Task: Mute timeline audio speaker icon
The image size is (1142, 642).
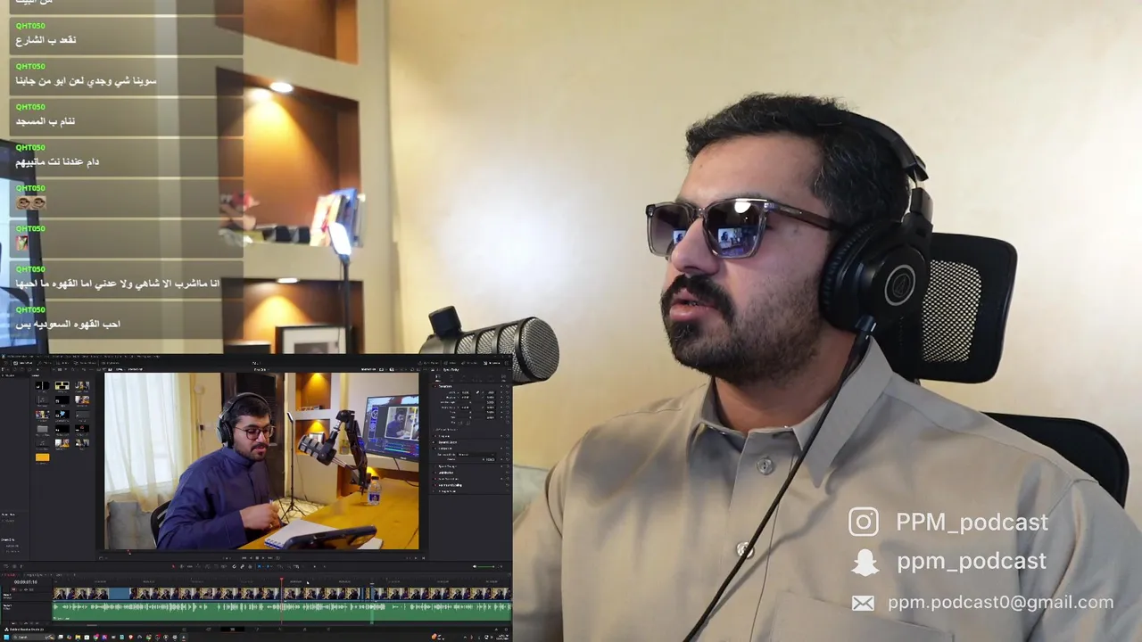Action: pyautogui.click(x=475, y=566)
